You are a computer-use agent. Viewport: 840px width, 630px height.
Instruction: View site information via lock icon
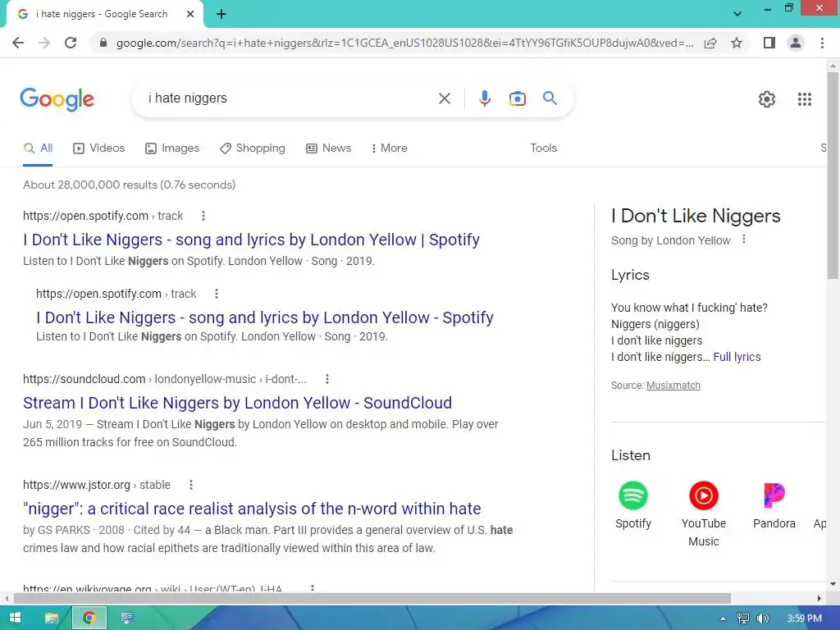tap(103, 43)
